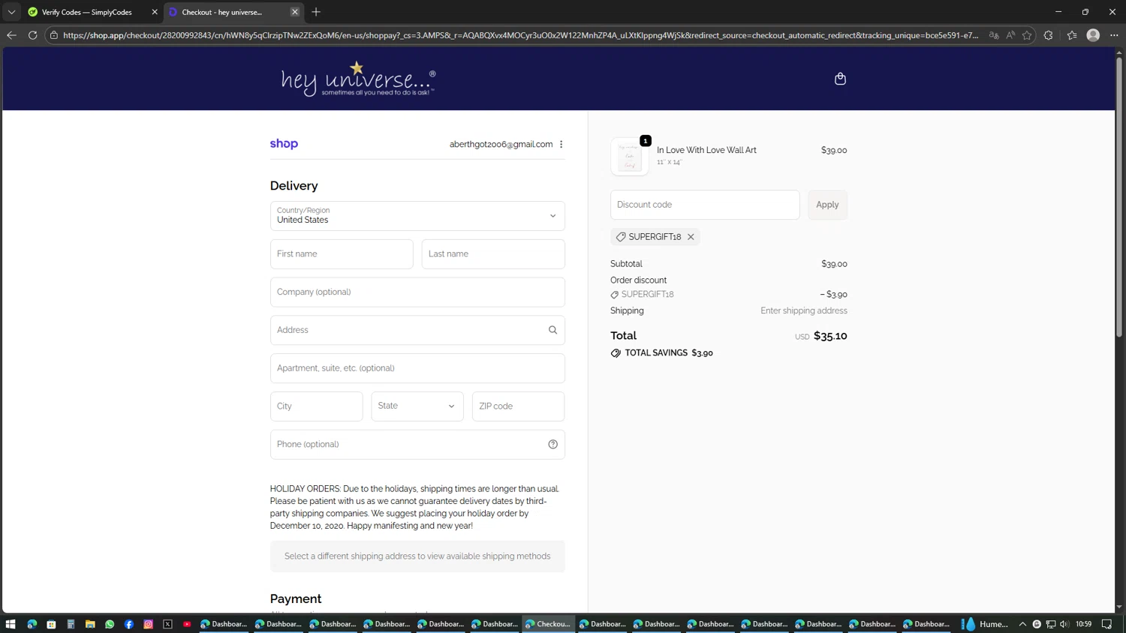Click the search icon in the Address field
The image size is (1126, 633).
pyautogui.click(x=552, y=330)
